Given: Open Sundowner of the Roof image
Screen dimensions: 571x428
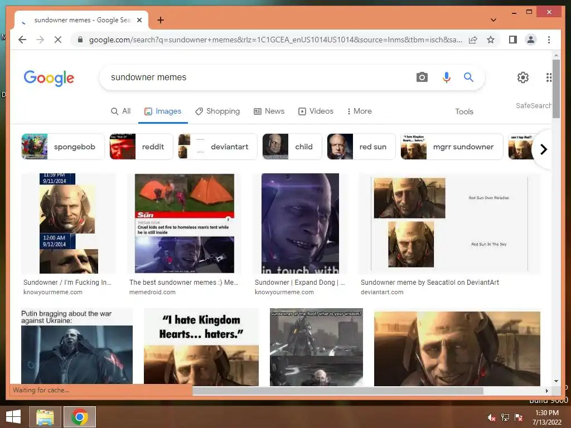Looking at the screenshot, I should tap(316, 347).
